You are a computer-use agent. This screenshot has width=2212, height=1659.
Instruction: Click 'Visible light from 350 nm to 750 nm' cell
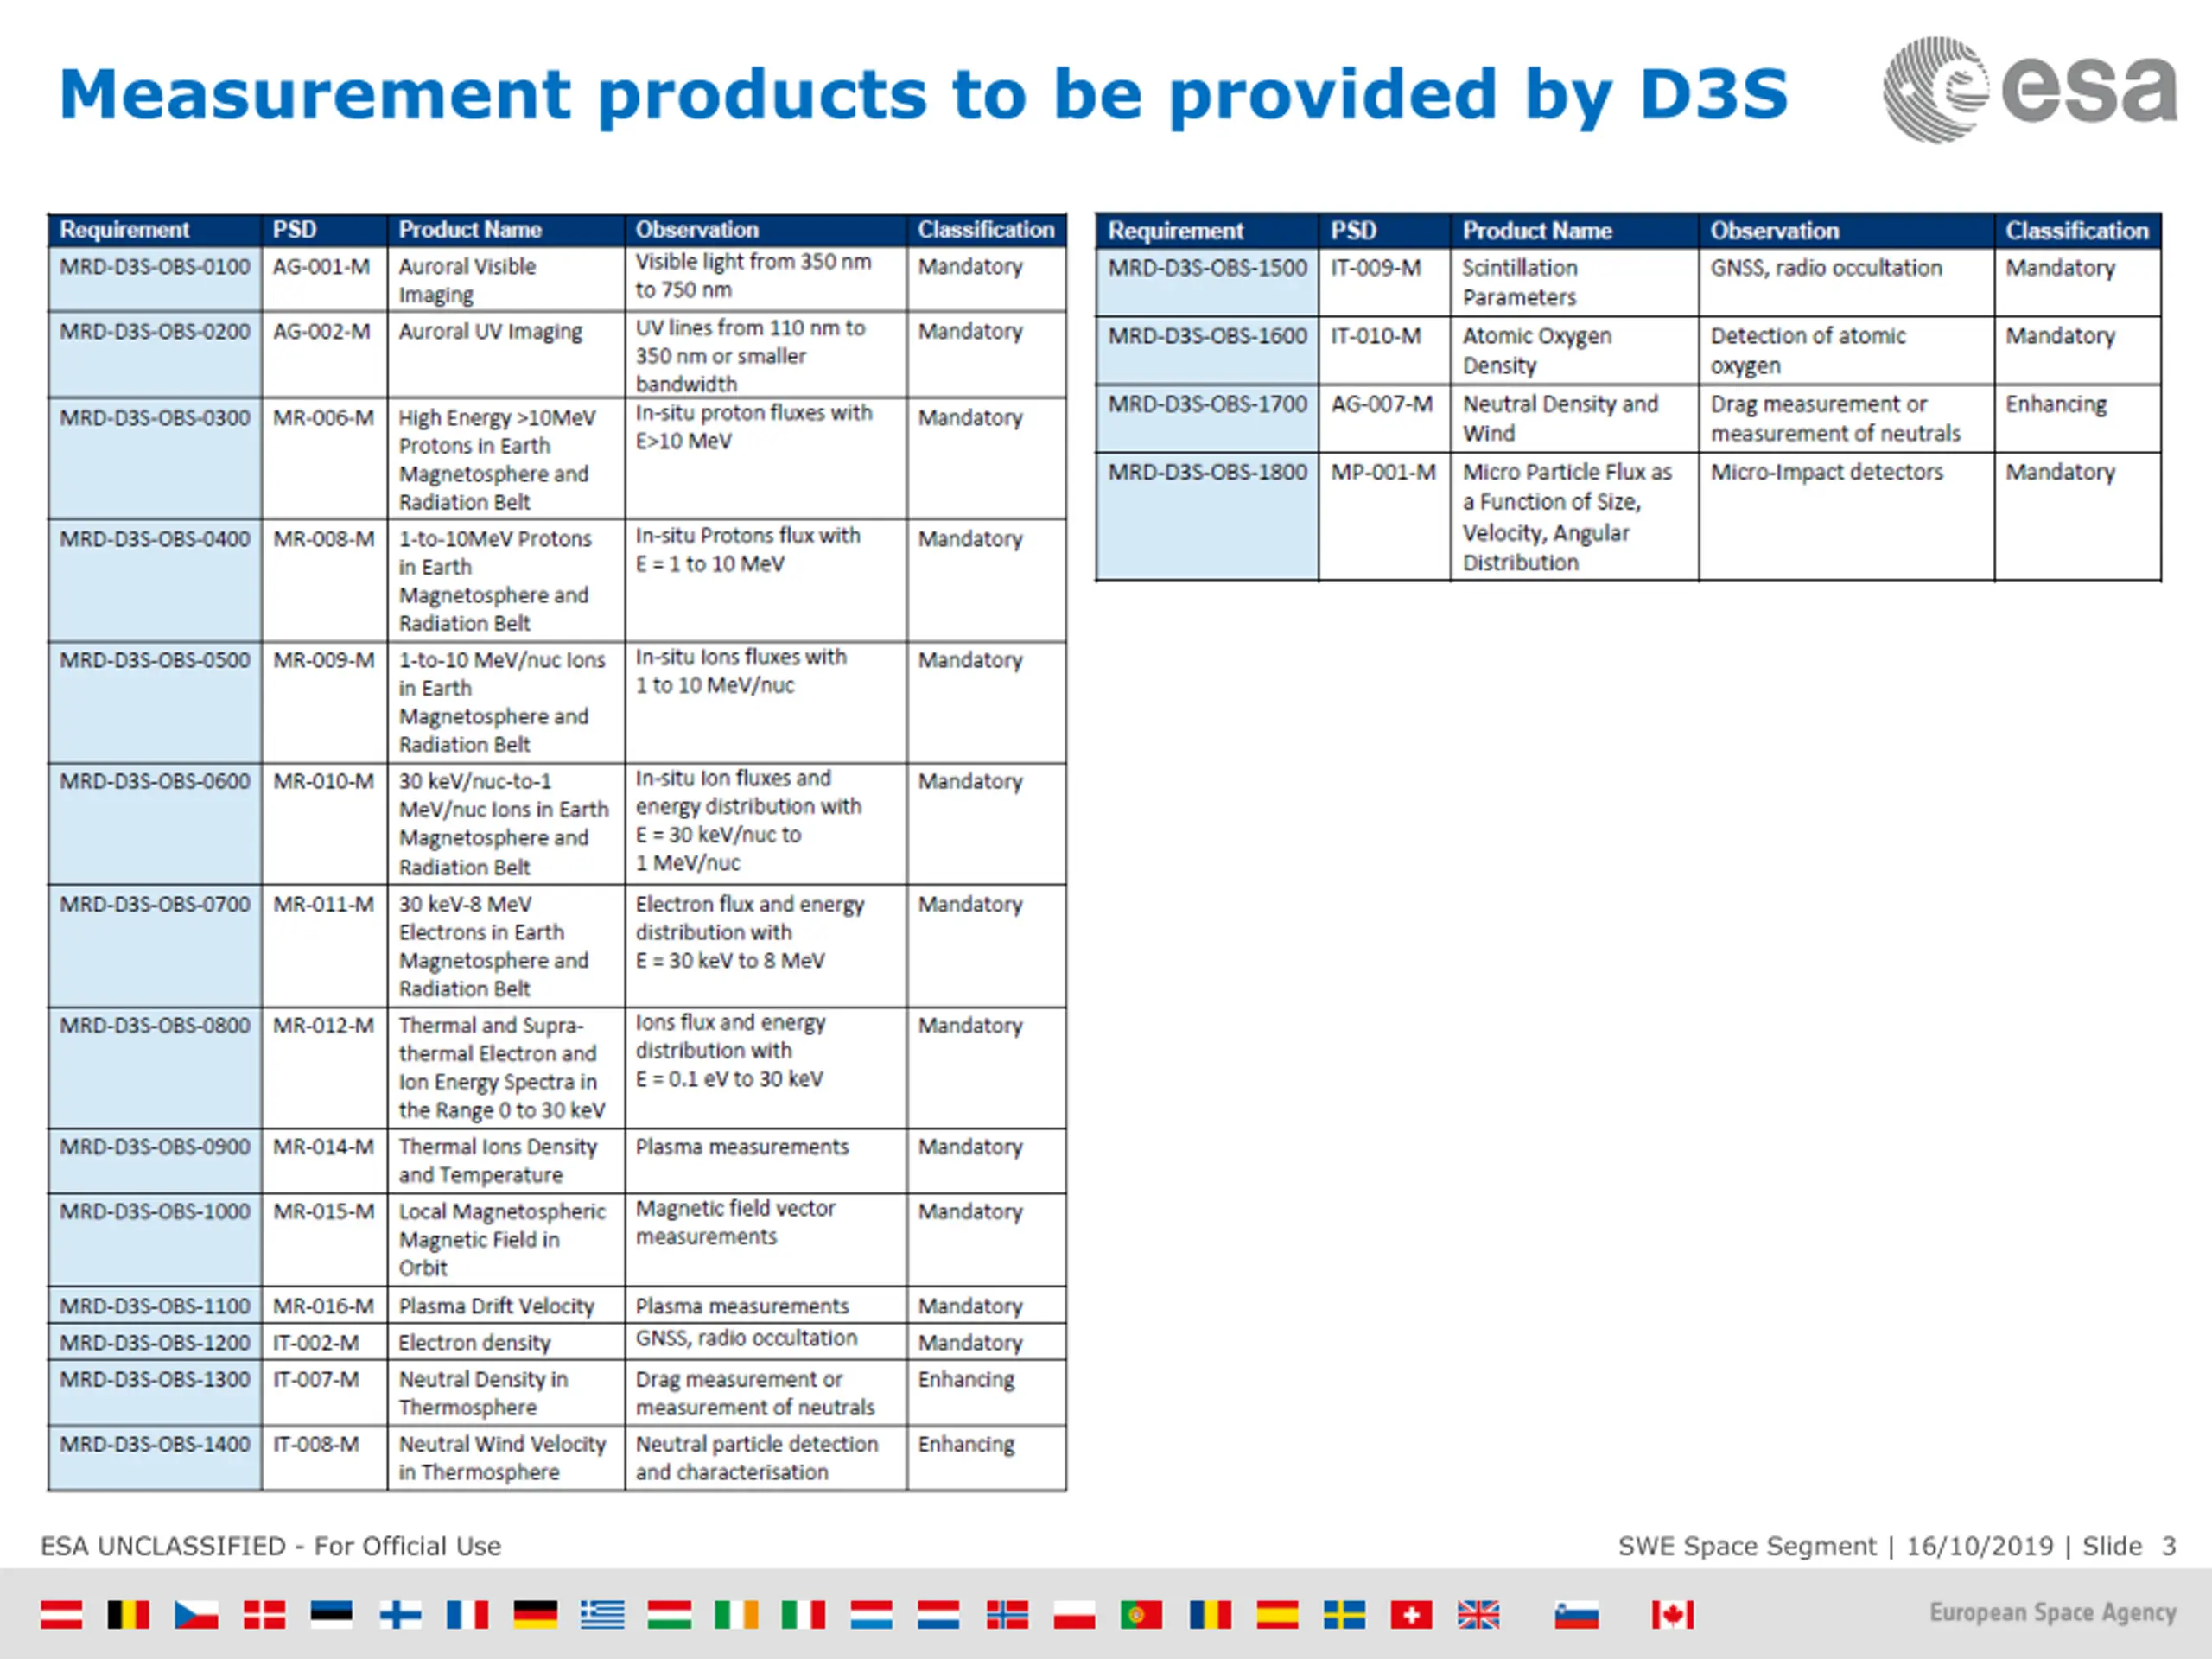[766, 279]
